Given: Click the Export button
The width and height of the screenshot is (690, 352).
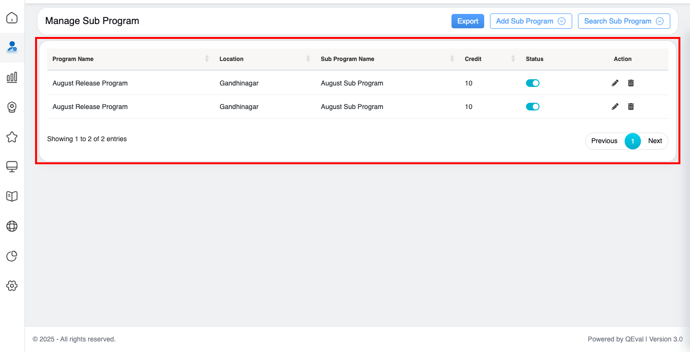Looking at the screenshot, I should [467, 21].
